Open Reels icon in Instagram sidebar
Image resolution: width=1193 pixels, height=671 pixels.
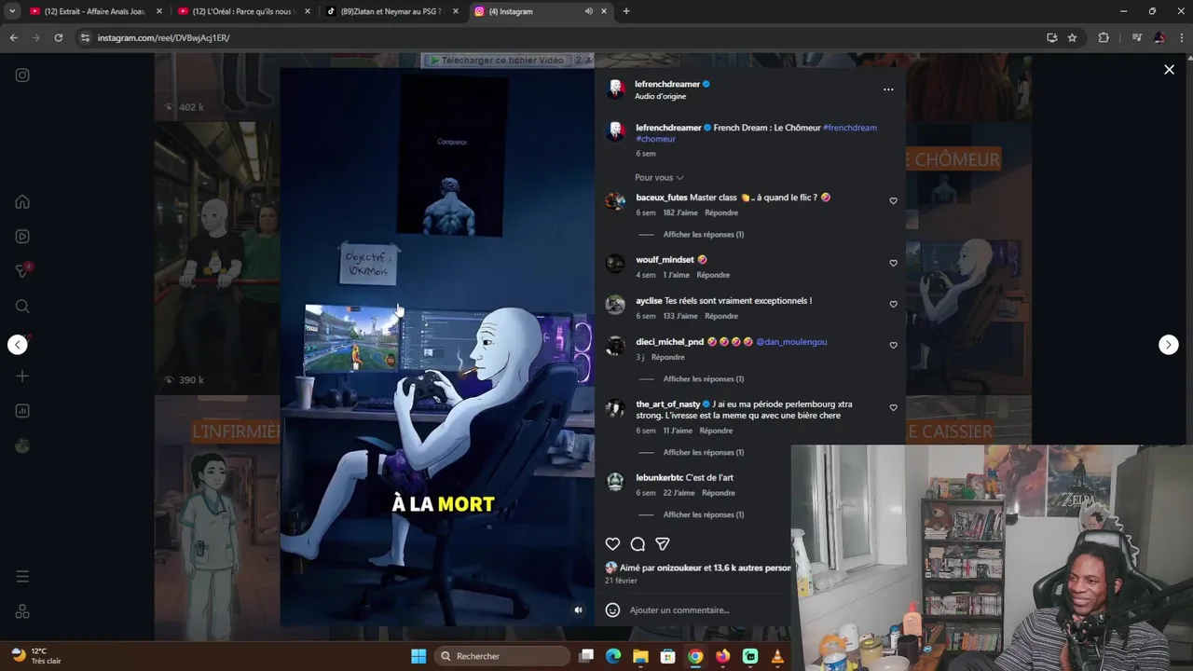tap(22, 237)
